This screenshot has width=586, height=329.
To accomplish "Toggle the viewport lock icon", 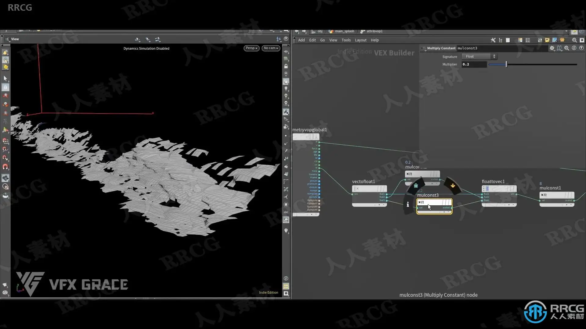I will [x=286, y=66].
